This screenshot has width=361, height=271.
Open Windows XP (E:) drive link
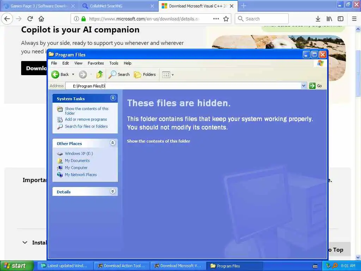79,153
